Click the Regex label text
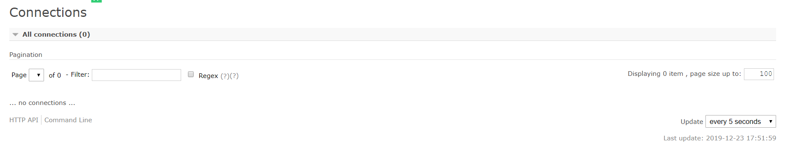Viewport: 796px width, 153px height. click(208, 76)
